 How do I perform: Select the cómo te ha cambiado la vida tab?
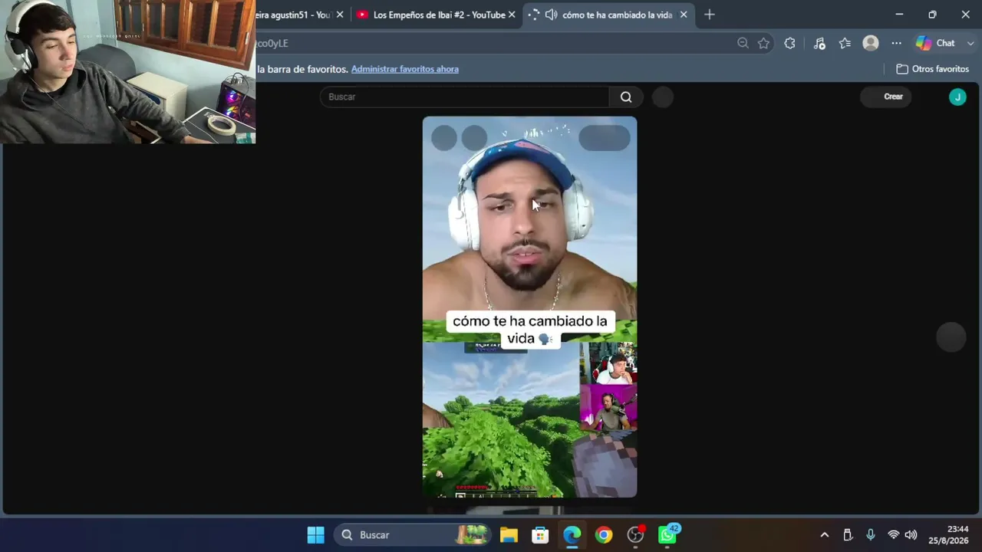pos(608,15)
